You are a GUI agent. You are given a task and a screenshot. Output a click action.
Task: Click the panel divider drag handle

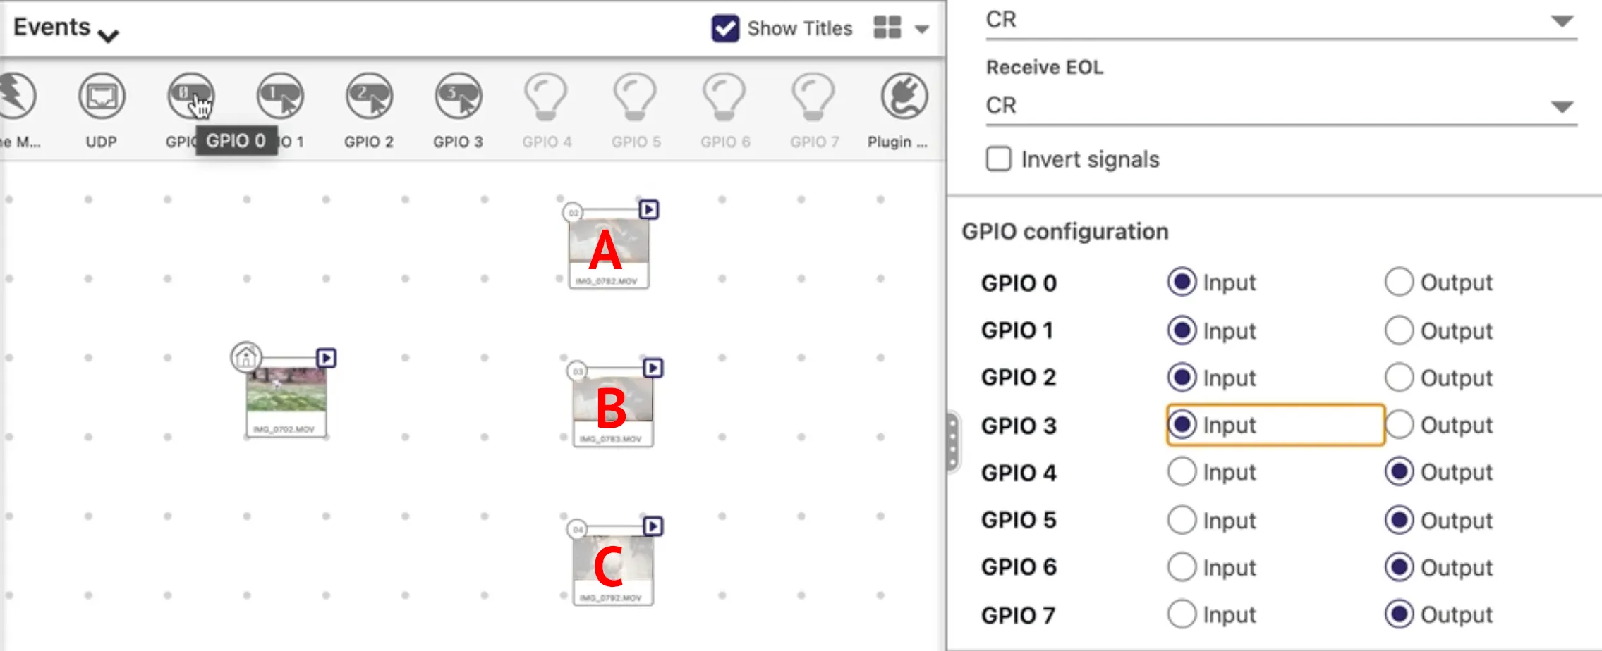(x=952, y=442)
